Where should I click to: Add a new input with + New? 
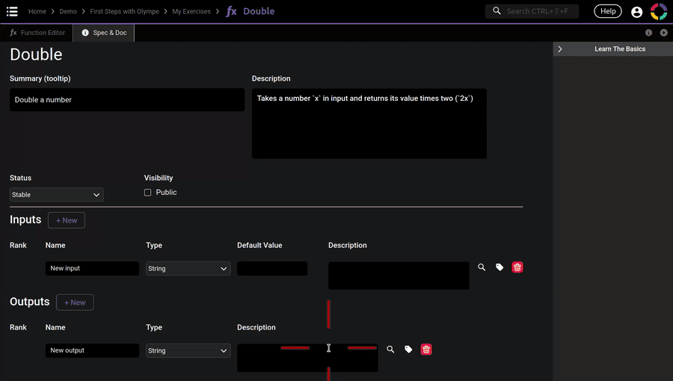click(x=67, y=220)
